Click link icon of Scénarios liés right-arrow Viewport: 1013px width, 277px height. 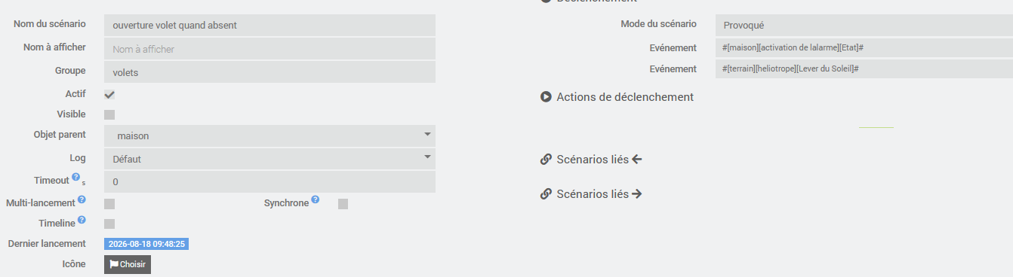(546, 194)
